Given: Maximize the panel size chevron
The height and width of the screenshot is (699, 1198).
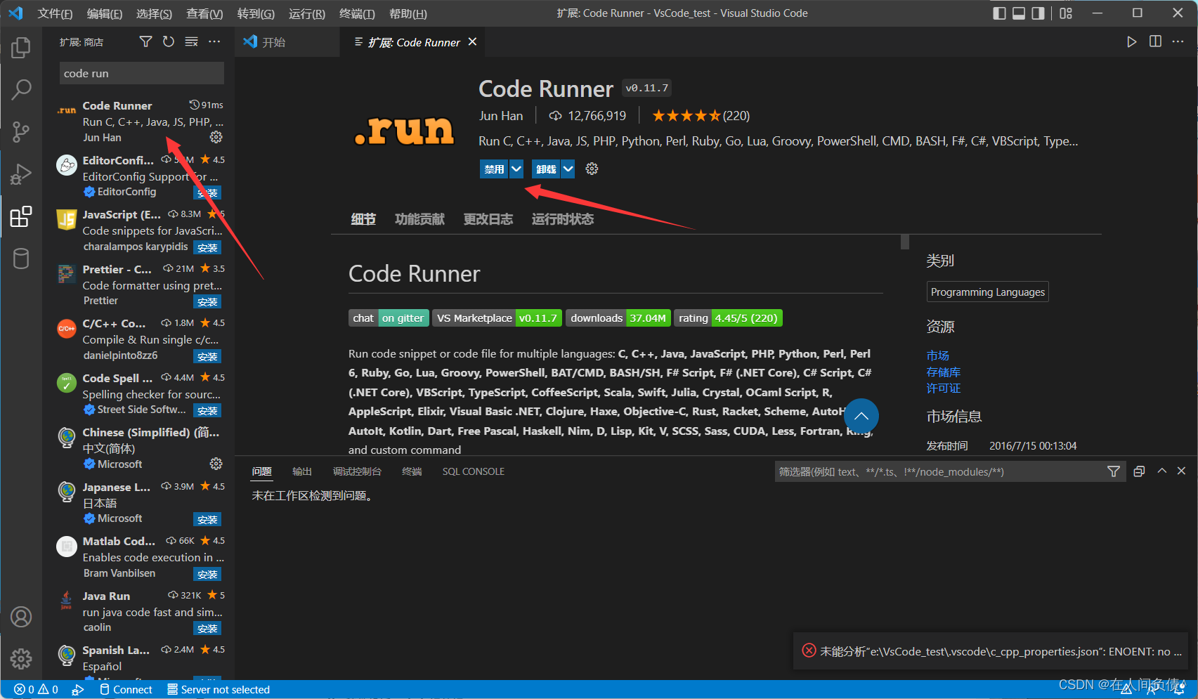Looking at the screenshot, I should point(1162,471).
